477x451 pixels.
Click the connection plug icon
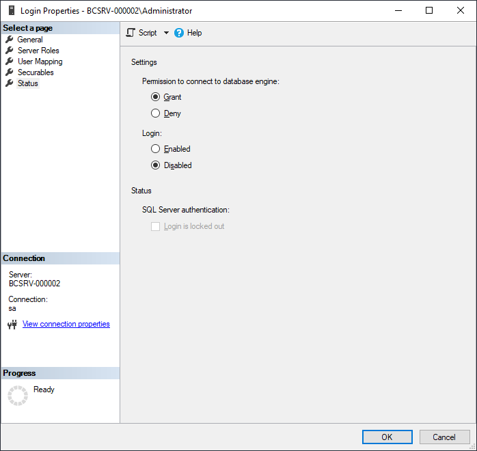click(12, 325)
